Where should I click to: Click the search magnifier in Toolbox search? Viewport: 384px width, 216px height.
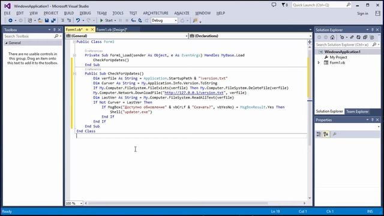56,36
